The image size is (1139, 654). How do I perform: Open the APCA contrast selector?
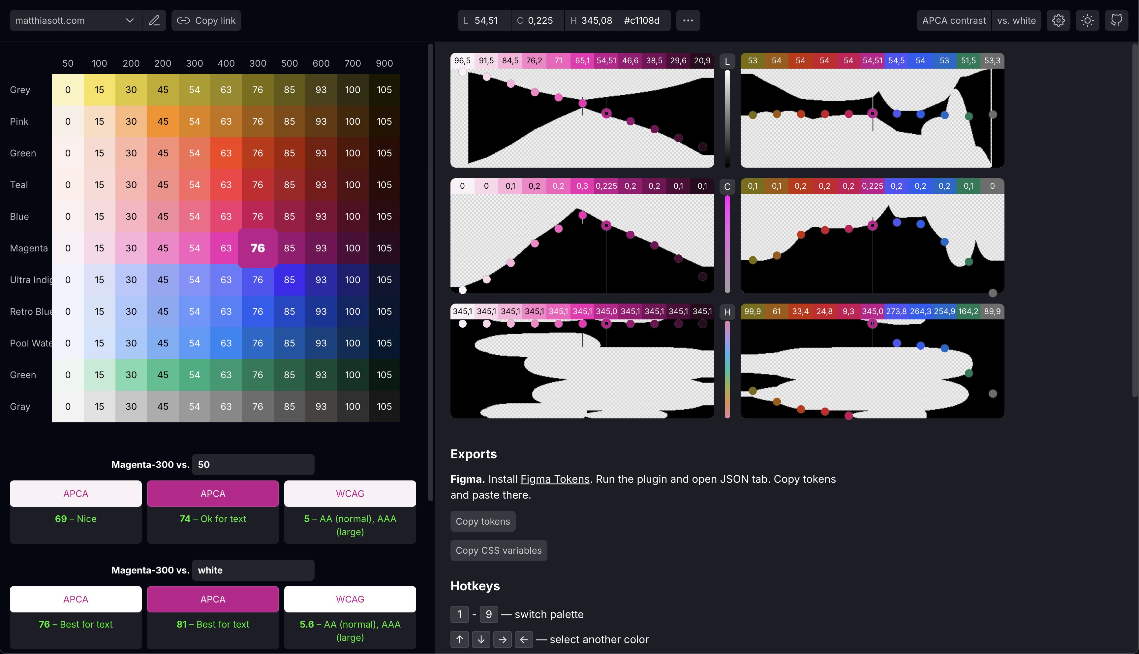954,21
